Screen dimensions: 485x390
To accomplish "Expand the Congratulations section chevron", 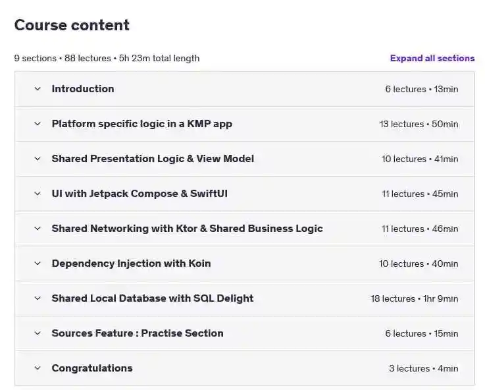I will 38,368.
